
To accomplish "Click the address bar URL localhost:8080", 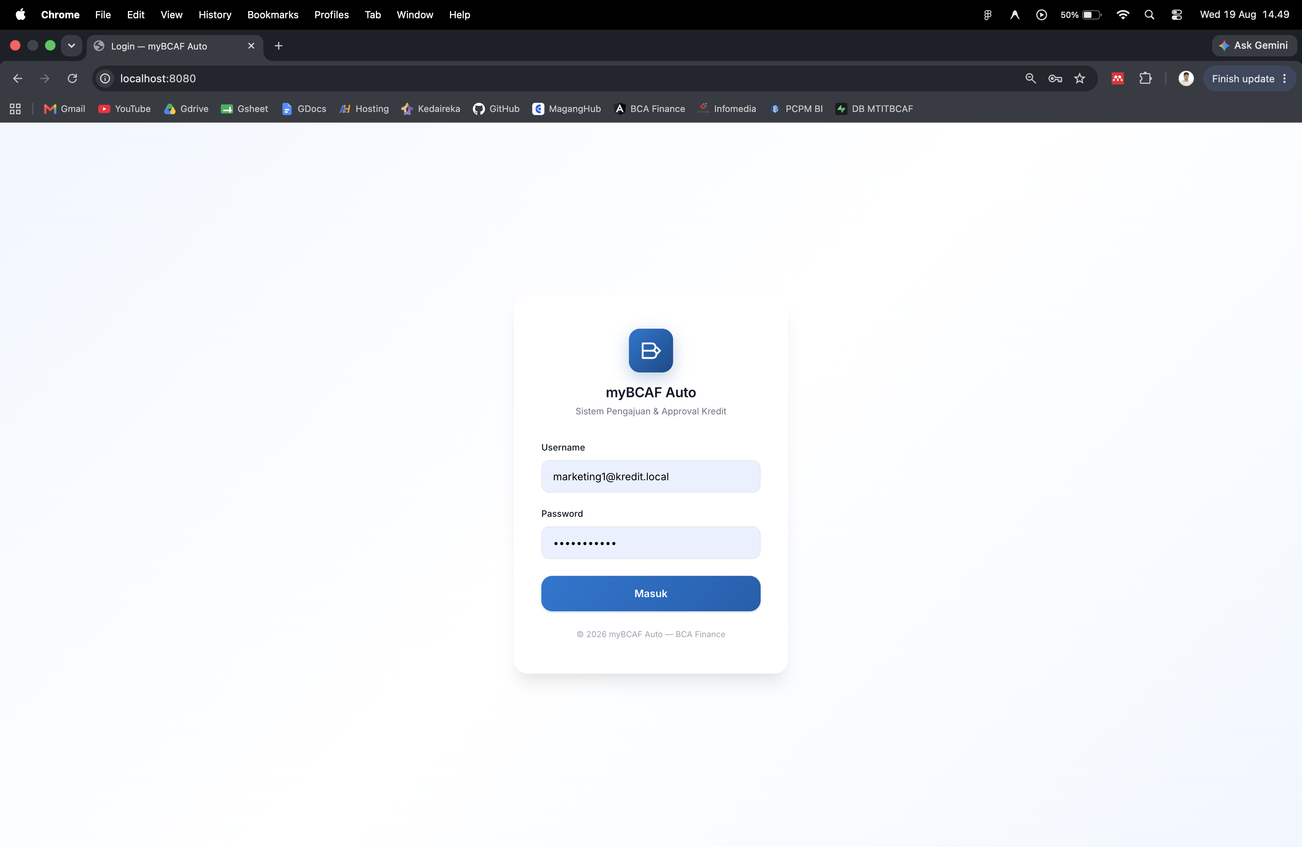I will pyautogui.click(x=158, y=78).
